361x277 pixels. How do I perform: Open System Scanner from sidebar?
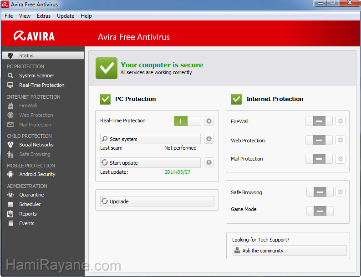pyautogui.click(x=36, y=76)
